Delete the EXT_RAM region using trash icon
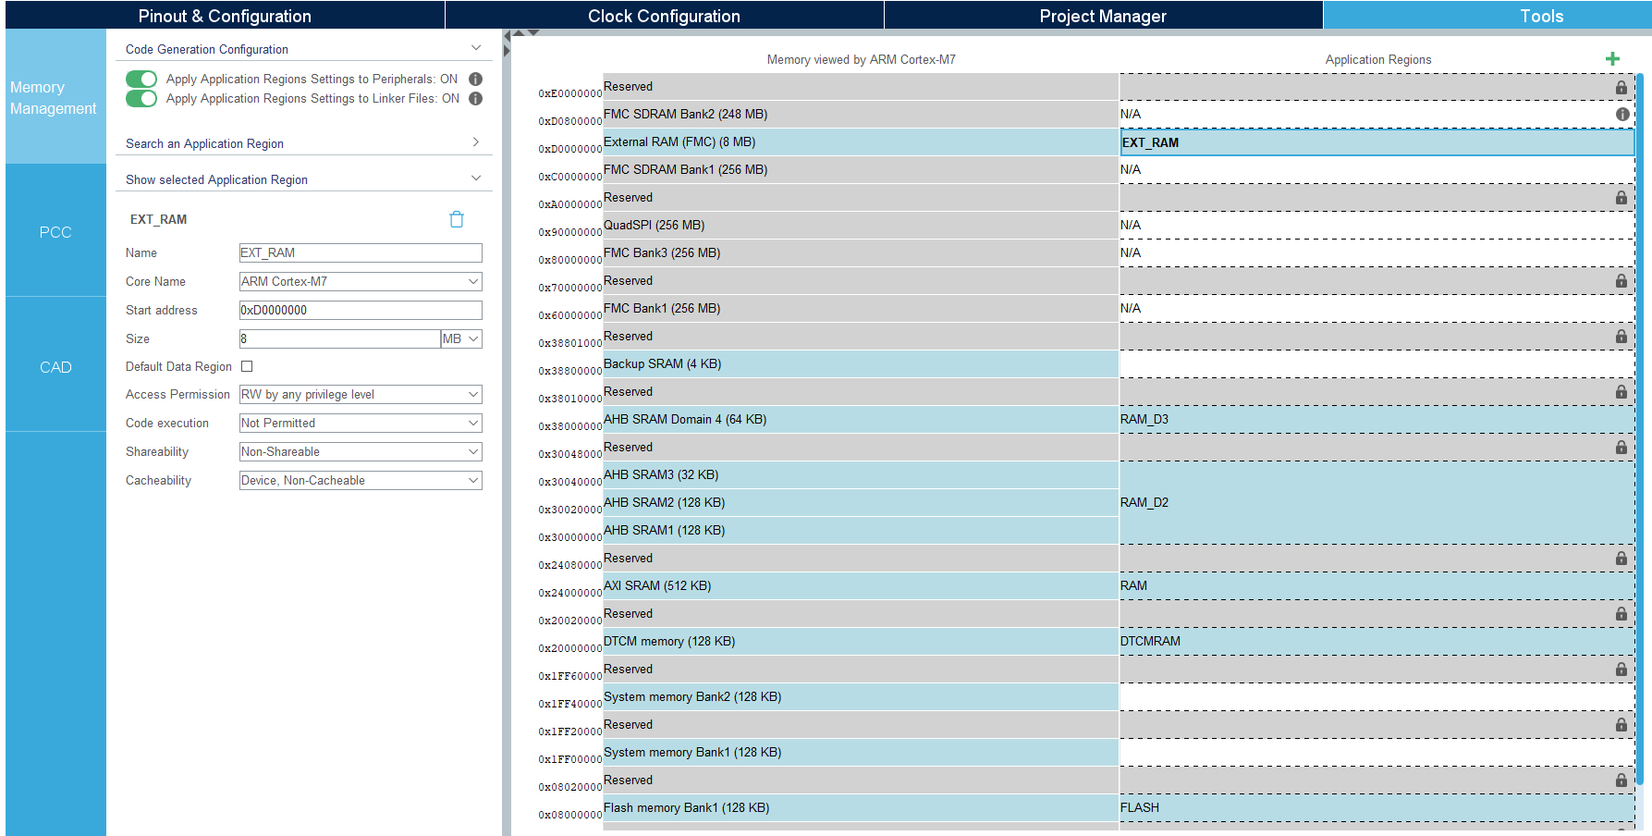 pyautogui.click(x=456, y=218)
